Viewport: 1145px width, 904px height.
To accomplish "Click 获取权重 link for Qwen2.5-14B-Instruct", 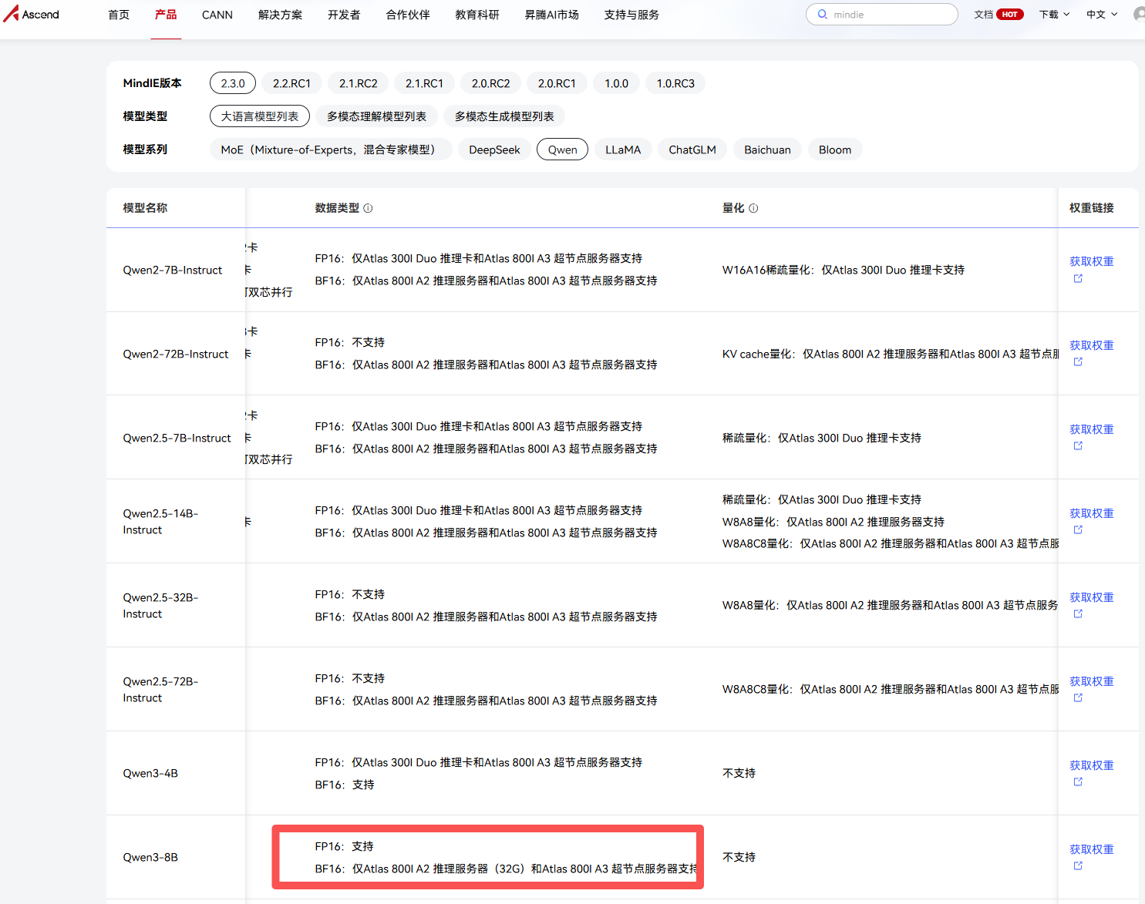I will [x=1092, y=513].
